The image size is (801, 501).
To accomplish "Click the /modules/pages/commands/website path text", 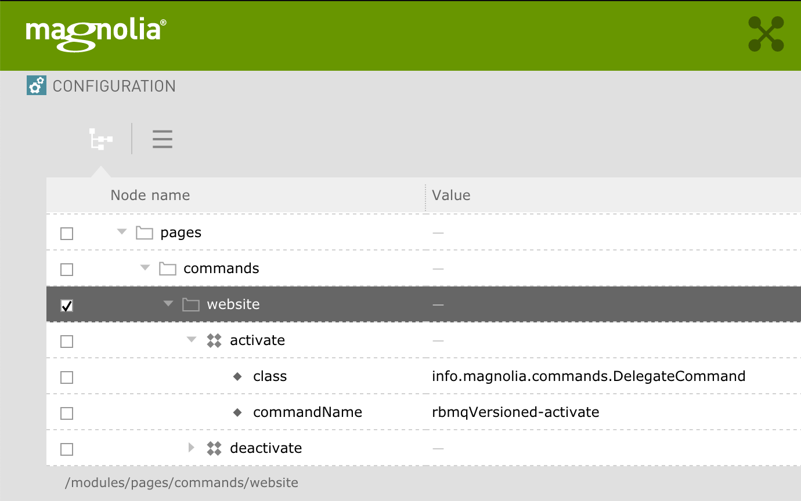I will pos(182,483).
